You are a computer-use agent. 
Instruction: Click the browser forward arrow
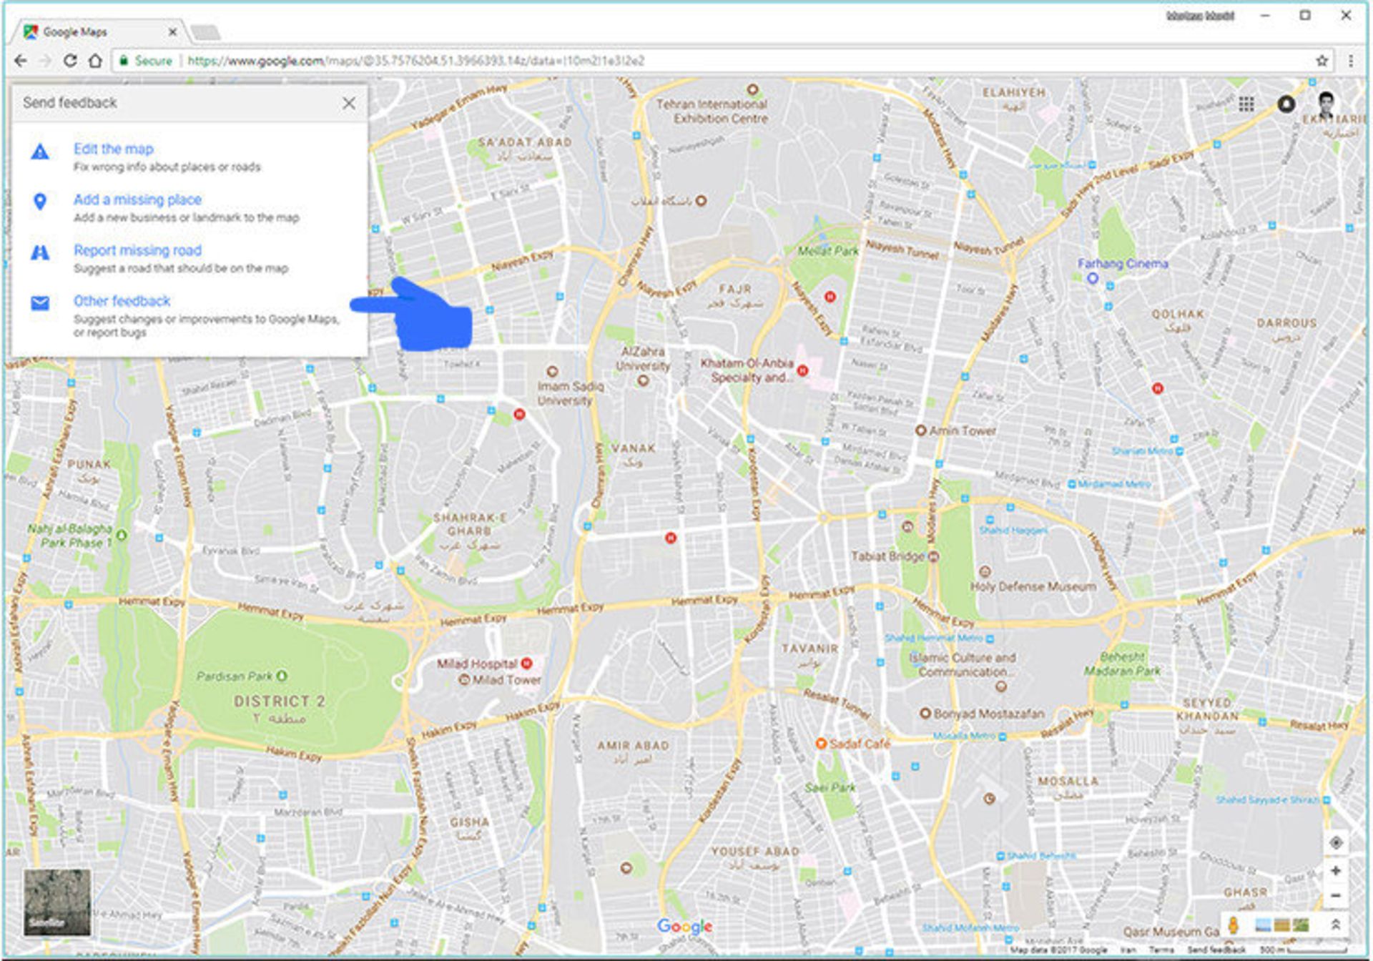point(45,61)
